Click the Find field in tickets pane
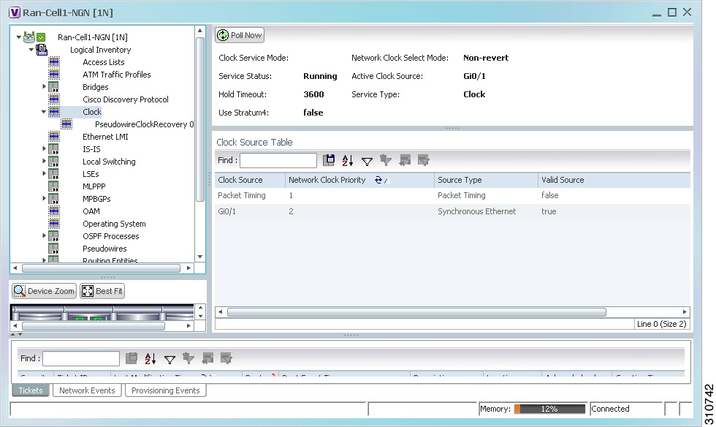This screenshot has height=427, width=716. pos(81,358)
